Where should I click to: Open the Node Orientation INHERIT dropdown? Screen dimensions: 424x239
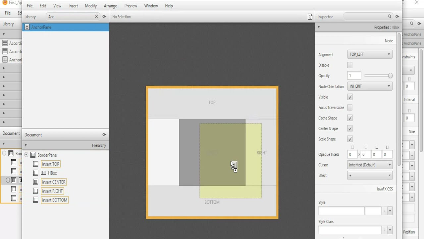[370, 86]
